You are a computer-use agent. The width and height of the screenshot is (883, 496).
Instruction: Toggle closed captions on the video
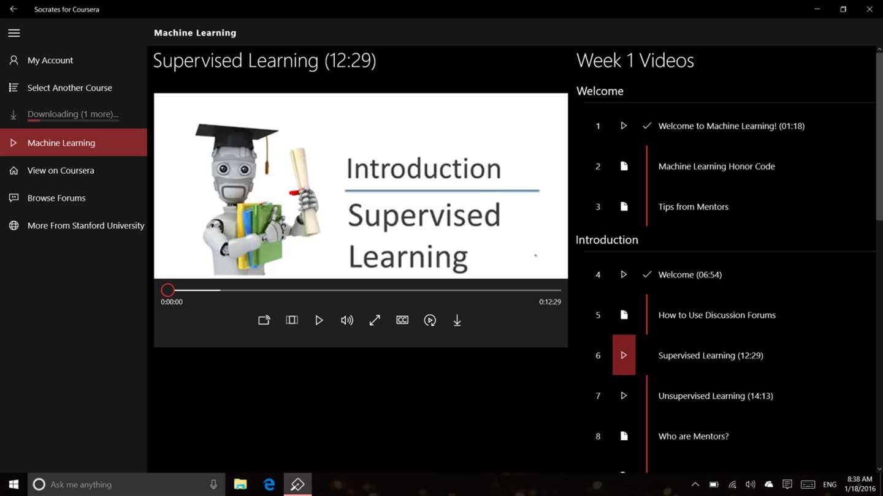tap(402, 320)
